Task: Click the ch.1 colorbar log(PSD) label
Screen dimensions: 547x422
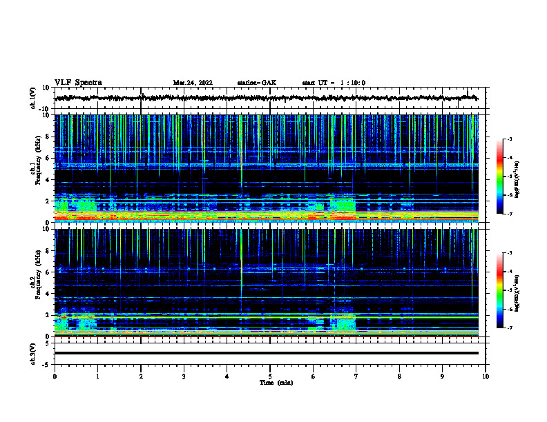Action: 517,180
